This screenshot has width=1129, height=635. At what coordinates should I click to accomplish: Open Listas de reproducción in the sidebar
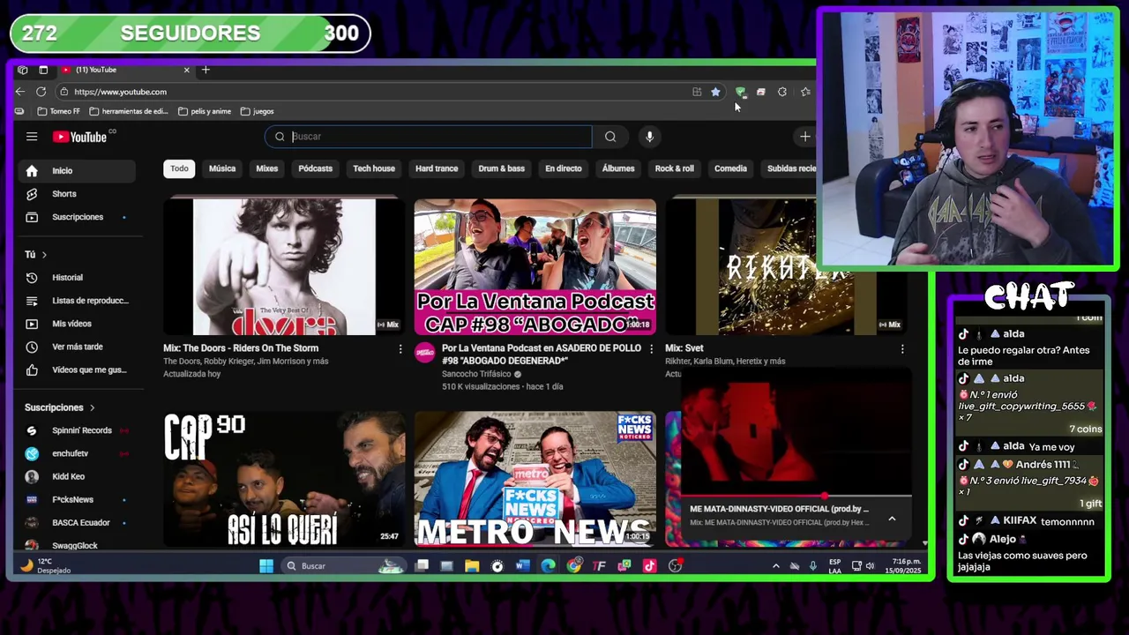point(79,301)
